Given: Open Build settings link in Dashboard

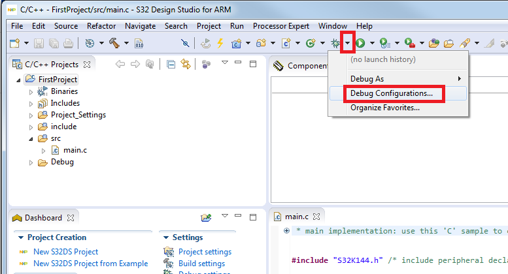Looking at the screenshot, I should 201,264.
